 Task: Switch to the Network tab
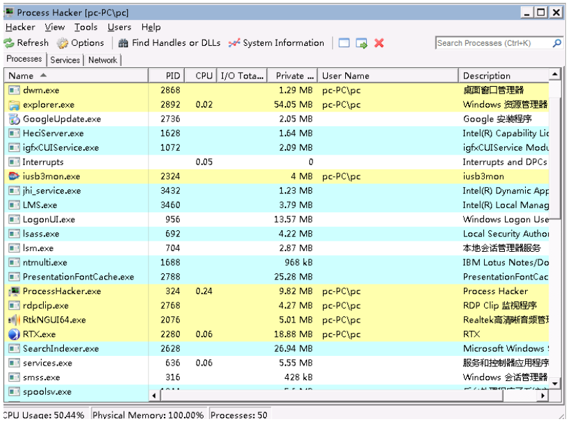tap(103, 60)
